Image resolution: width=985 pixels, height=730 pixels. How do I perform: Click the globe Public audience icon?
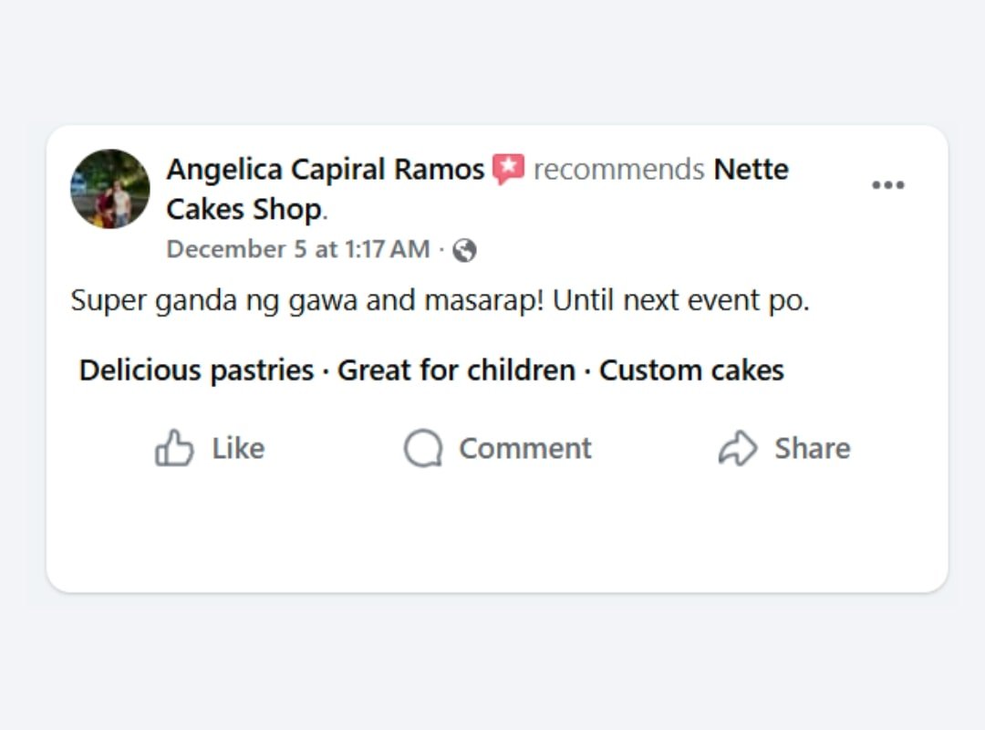tap(464, 250)
